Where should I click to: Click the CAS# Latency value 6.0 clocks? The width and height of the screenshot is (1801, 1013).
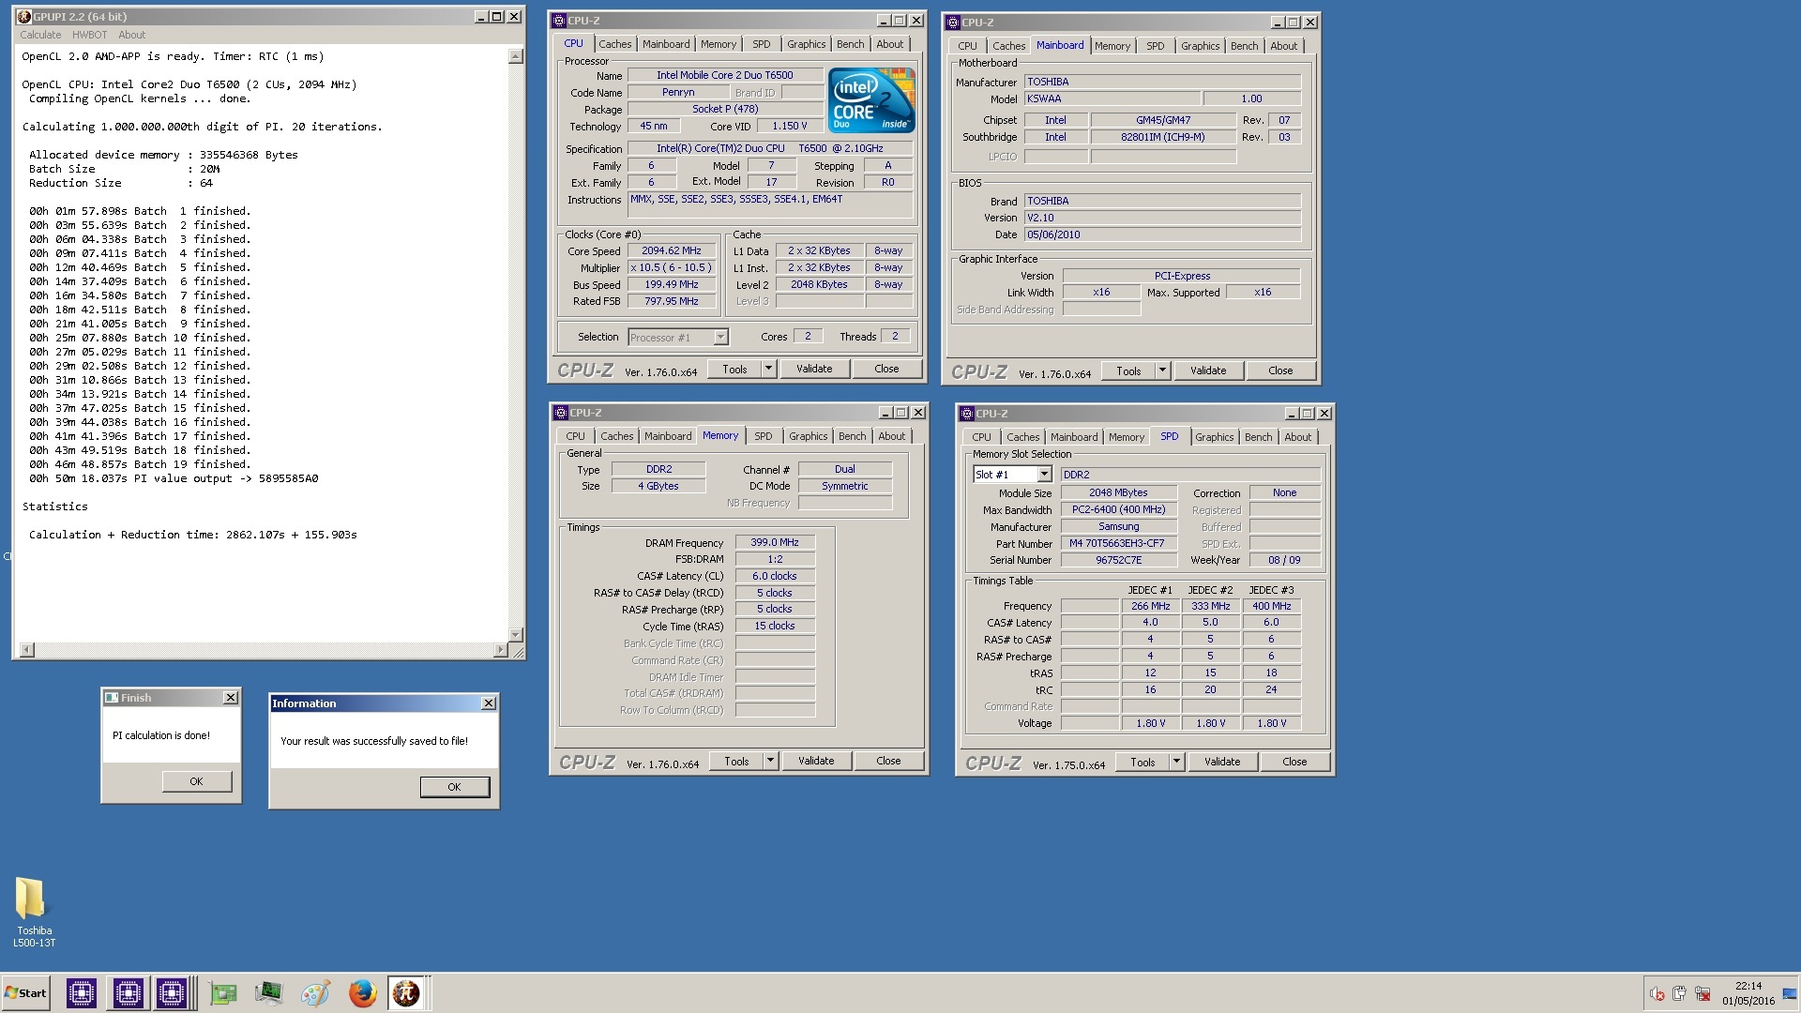(x=775, y=576)
